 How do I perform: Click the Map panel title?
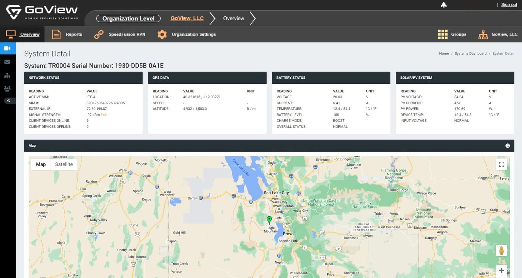tap(32, 146)
